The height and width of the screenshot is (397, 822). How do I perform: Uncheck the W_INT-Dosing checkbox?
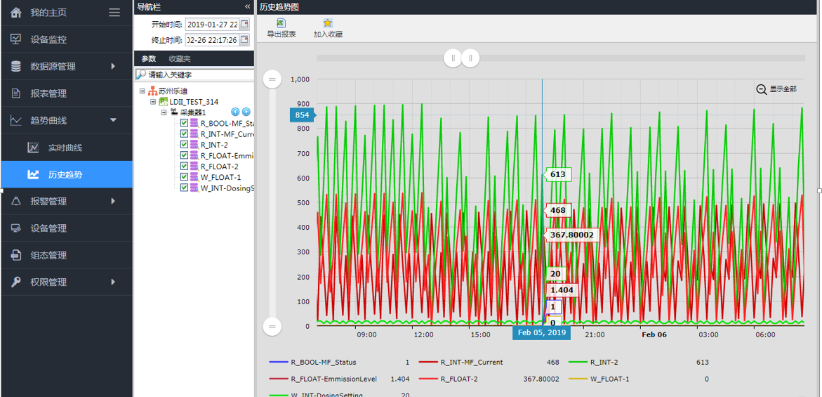[184, 187]
